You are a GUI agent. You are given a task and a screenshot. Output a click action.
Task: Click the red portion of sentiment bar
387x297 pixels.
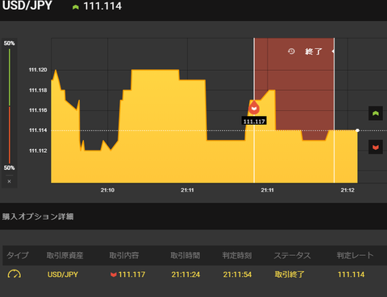tap(10, 135)
